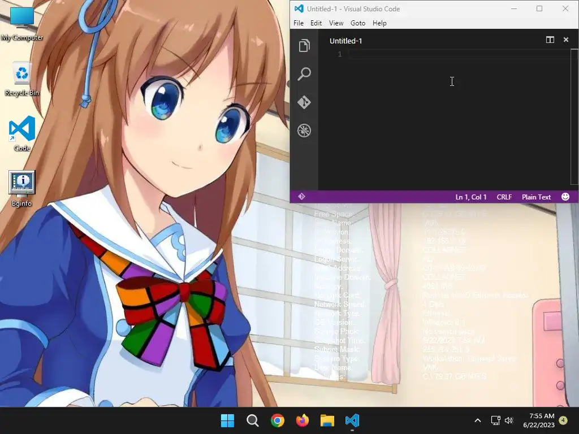Launch Google Chrome from taskbar
579x434 pixels.
277,420
